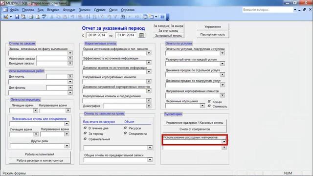
Task: Open 'Управление ордерами / Кассовые отчеты'
Action: (195, 123)
